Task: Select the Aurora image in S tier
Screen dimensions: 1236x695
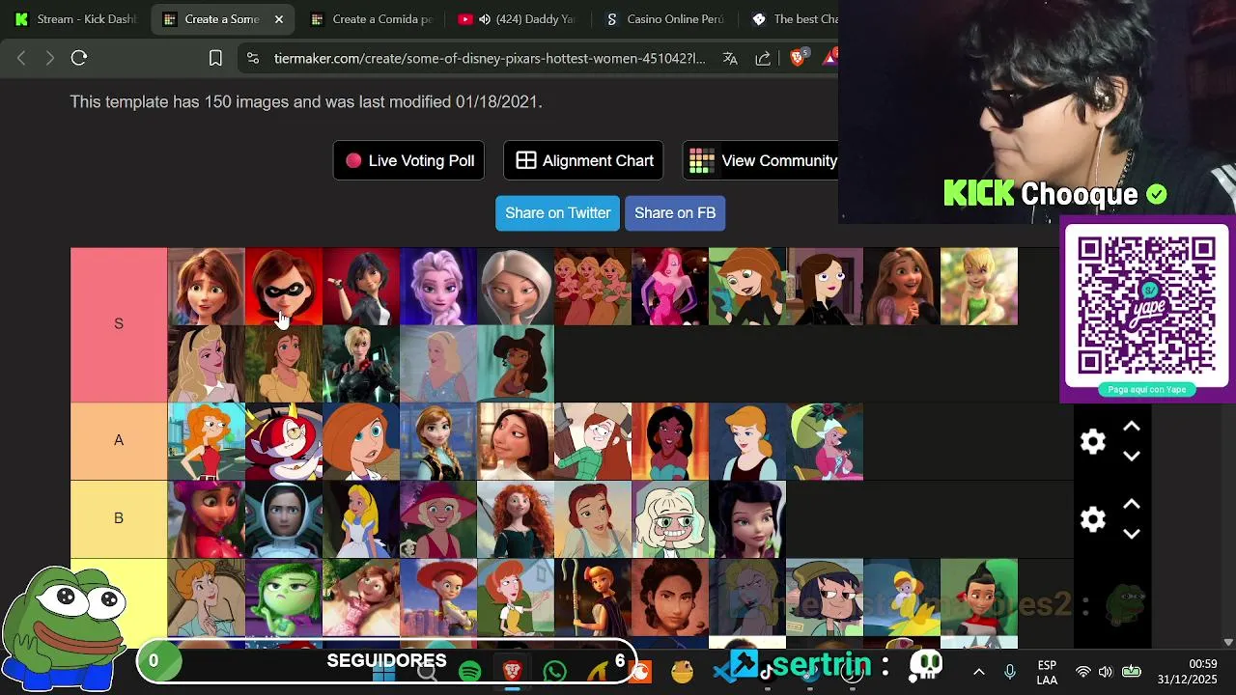Action: pyautogui.click(x=207, y=364)
